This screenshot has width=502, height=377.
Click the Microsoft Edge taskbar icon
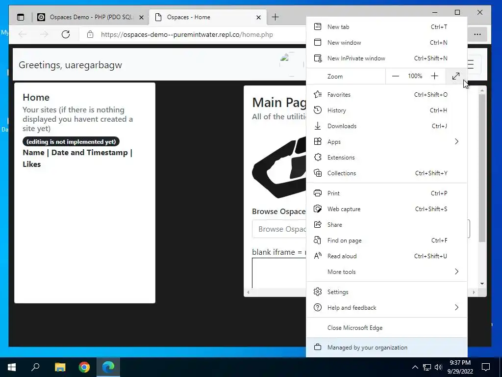tap(108, 367)
